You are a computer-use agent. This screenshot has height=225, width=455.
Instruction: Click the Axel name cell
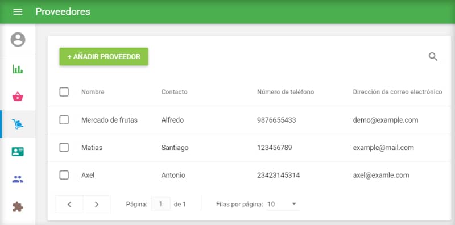click(88, 175)
